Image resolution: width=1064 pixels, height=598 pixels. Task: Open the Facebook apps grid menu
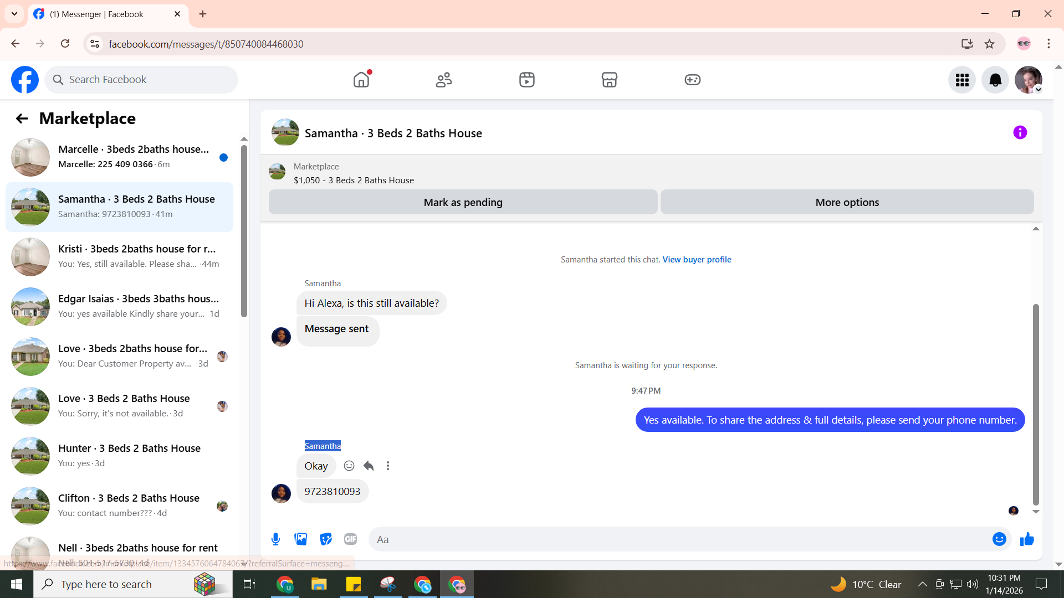coord(962,80)
